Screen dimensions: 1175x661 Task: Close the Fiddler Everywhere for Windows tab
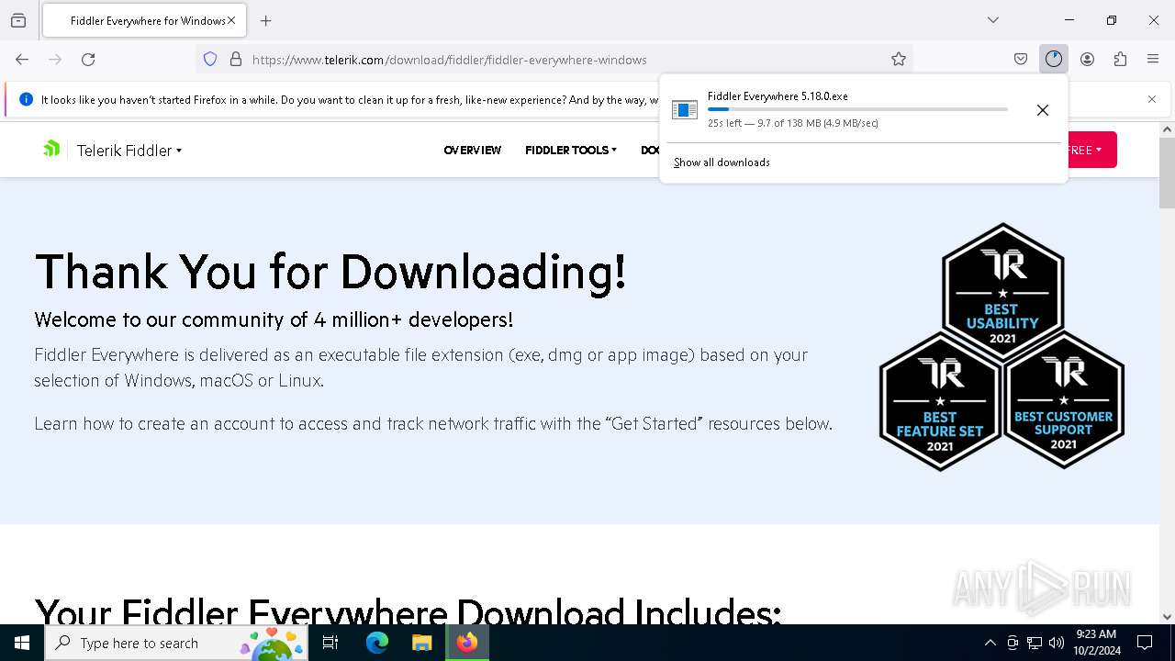(x=231, y=20)
